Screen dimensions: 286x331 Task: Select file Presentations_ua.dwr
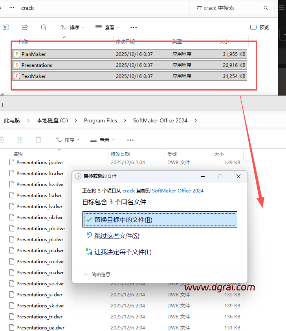pos(40,327)
